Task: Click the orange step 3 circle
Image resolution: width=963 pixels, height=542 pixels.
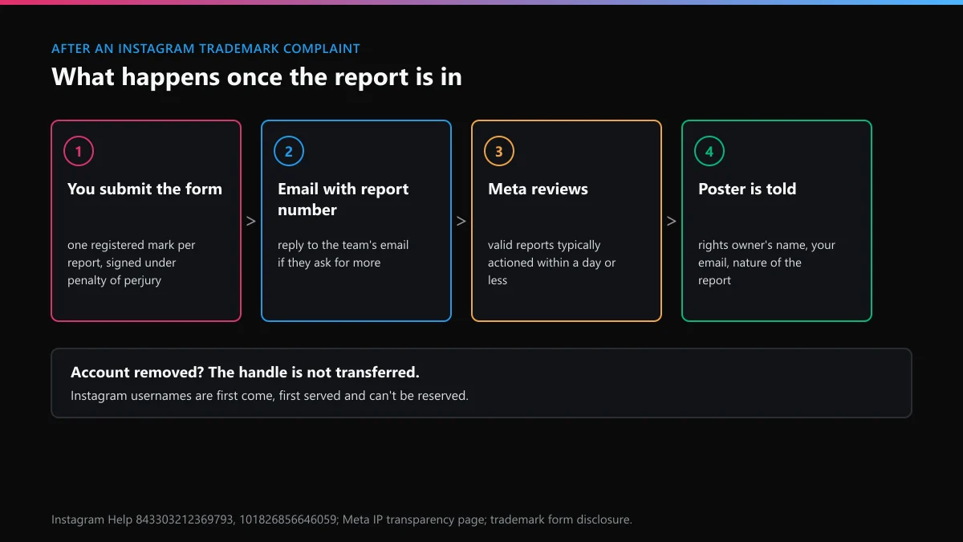Action: point(499,151)
